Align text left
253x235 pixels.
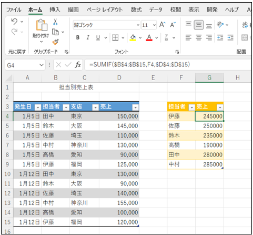188,37
